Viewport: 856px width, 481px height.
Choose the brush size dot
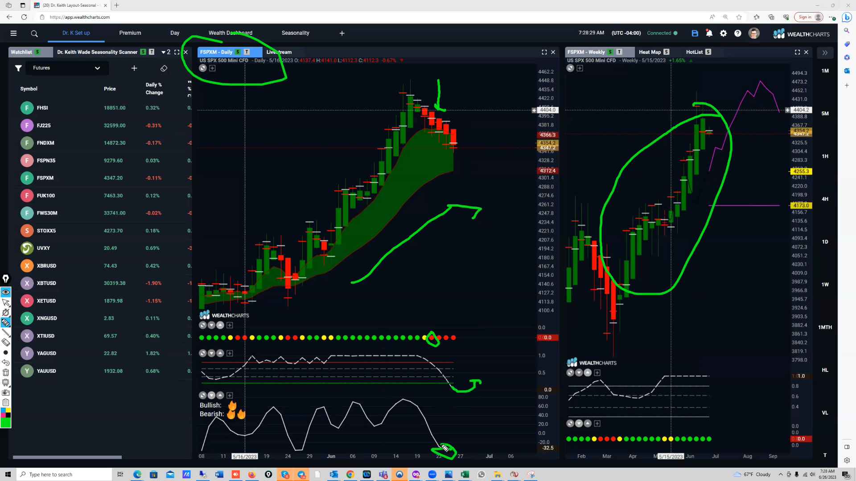(6, 352)
